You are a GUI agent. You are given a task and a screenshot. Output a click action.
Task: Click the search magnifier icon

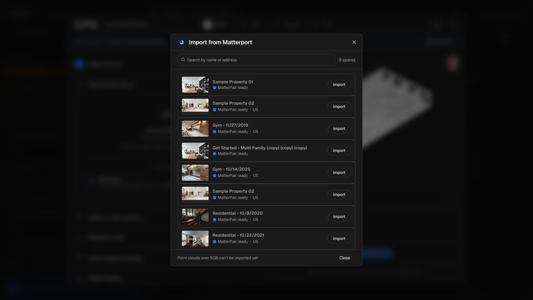coord(183,60)
